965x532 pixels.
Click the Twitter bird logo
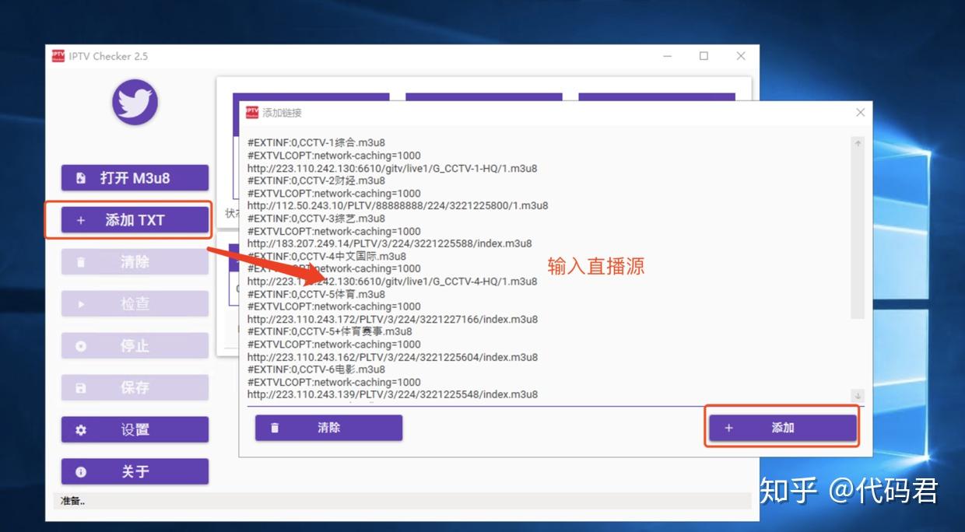point(134,102)
